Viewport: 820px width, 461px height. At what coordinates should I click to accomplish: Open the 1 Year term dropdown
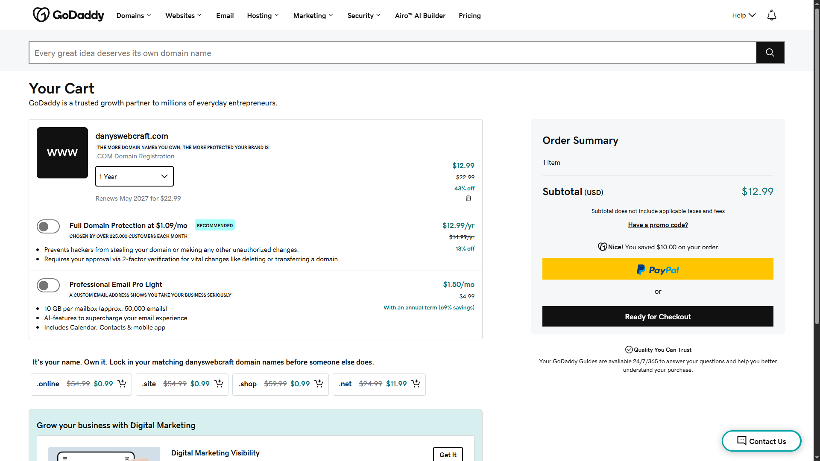135,176
